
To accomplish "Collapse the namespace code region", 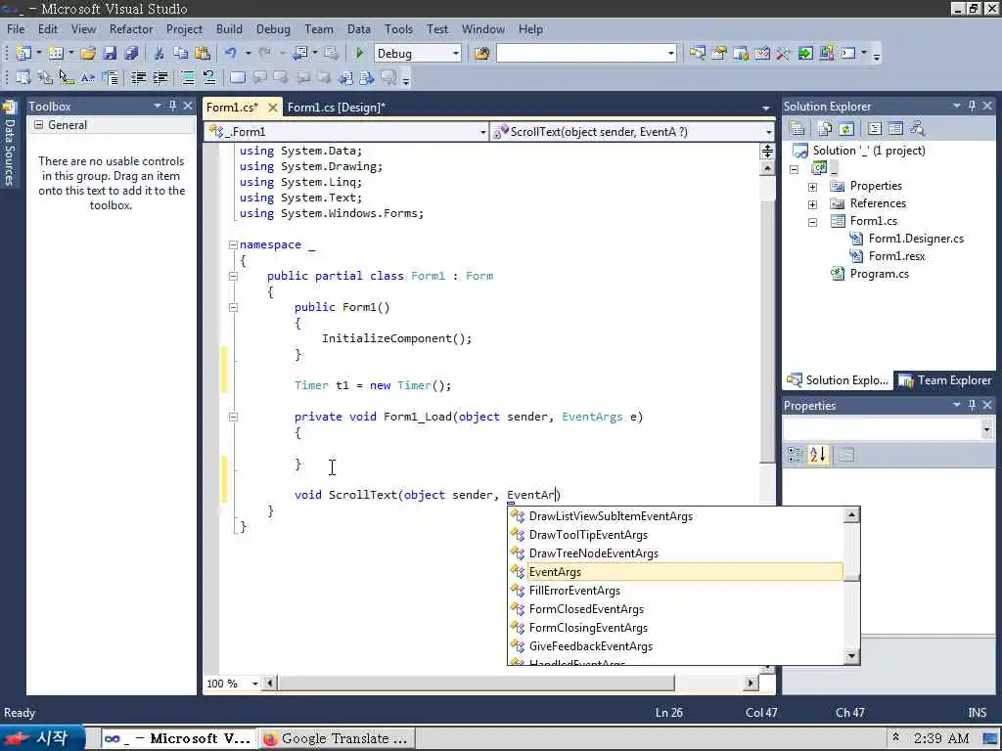I will point(233,244).
